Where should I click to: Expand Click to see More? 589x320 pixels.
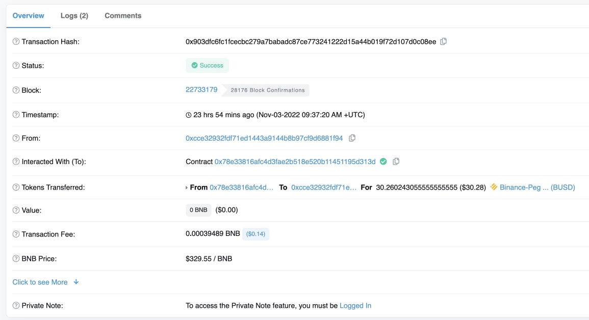pos(45,282)
